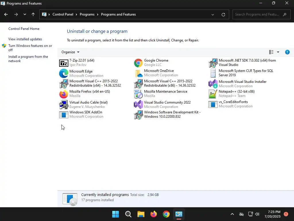Screen dimensions: 294x221
Task: Select 'Igor Pavlov' publisher text
Action: (x=78, y=65)
